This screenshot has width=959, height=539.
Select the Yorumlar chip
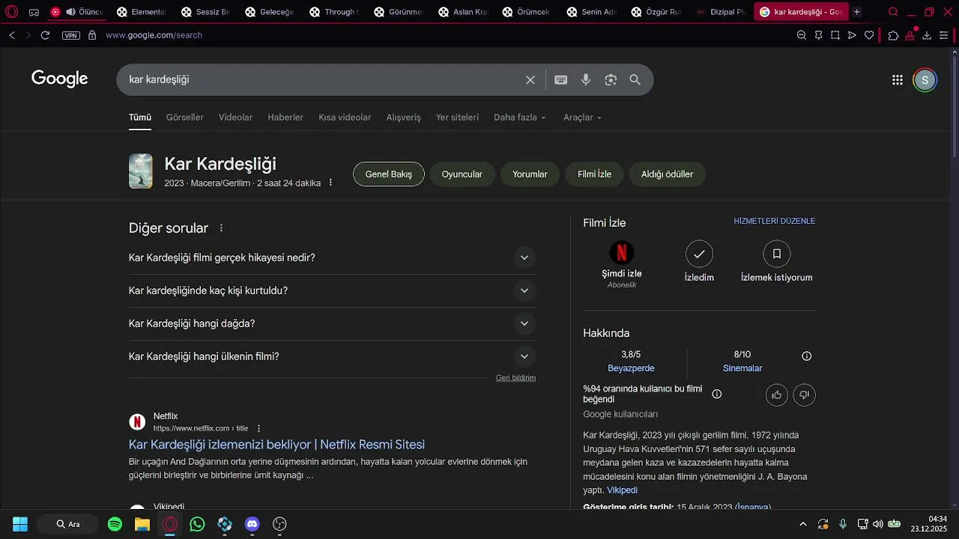530,174
